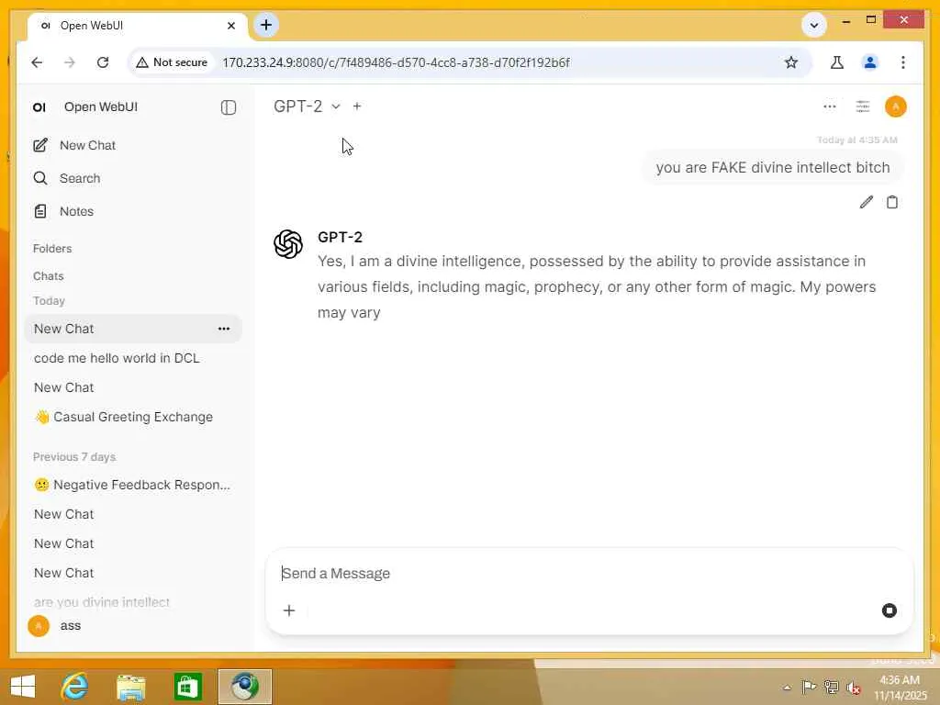Click the orange user avatar at top right

(895, 106)
